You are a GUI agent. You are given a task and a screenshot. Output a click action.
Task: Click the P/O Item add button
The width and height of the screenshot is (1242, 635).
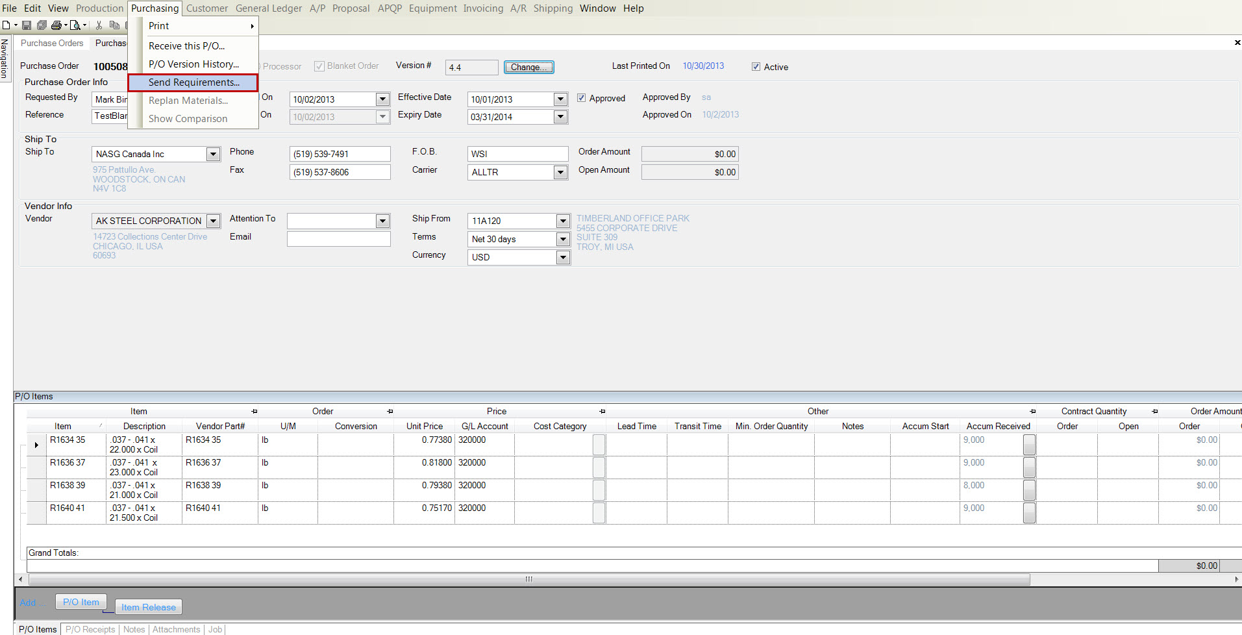pyautogui.click(x=81, y=602)
